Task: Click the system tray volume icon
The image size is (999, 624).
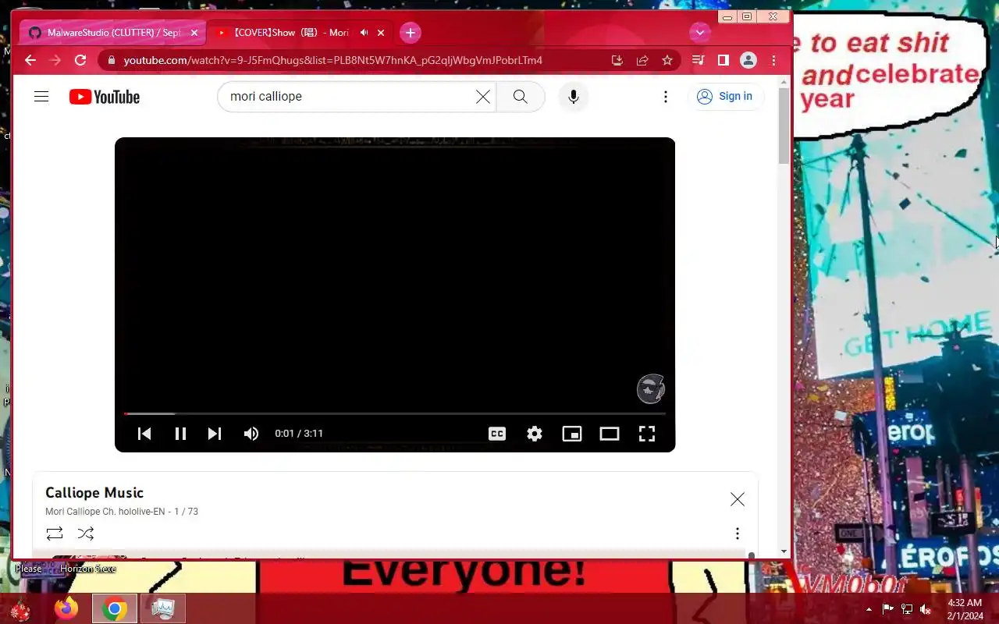Action: pyautogui.click(x=926, y=609)
